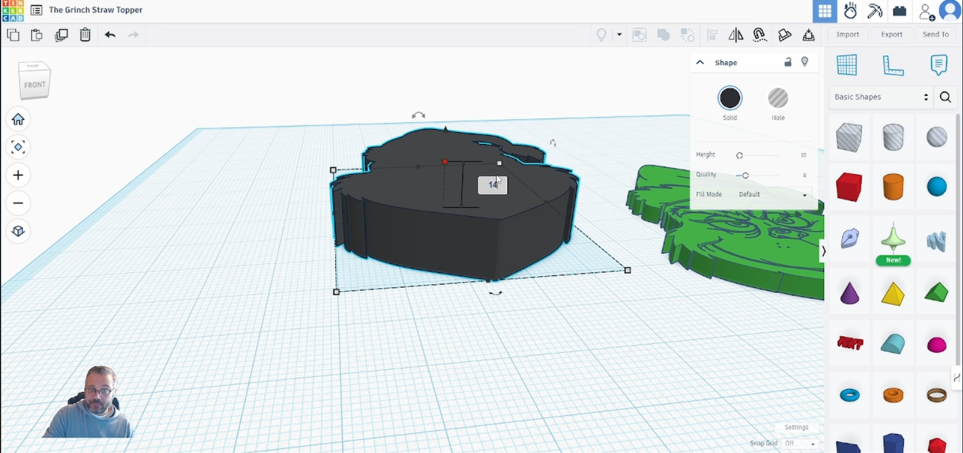The image size is (963, 453).
Task: Select the red Box shape thumbnail
Action: coord(849,187)
